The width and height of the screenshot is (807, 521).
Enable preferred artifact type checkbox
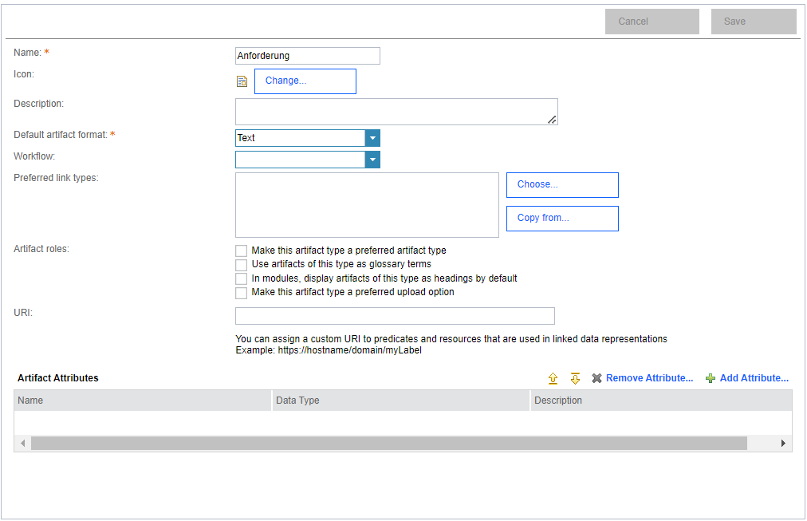pyautogui.click(x=241, y=251)
